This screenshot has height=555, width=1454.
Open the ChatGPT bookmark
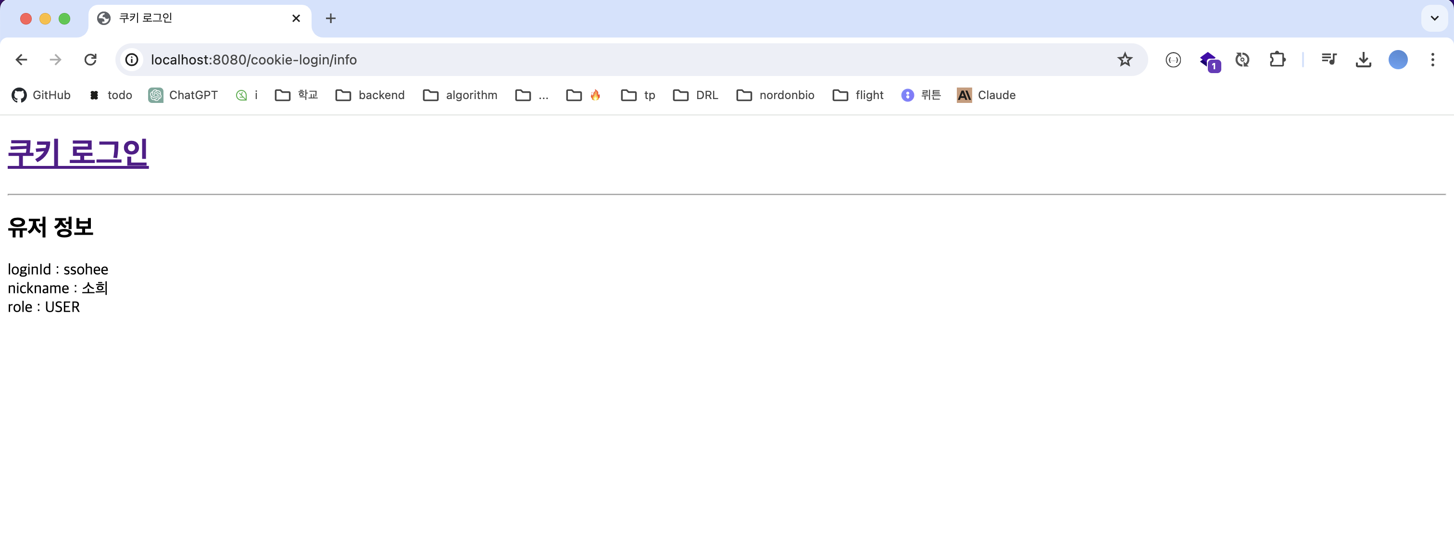pos(183,95)
